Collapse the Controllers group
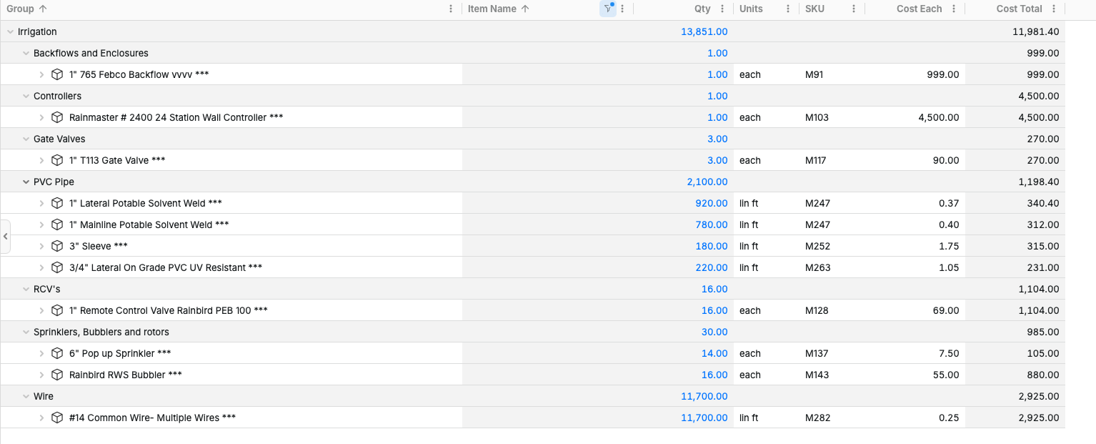 click(26, 96)
